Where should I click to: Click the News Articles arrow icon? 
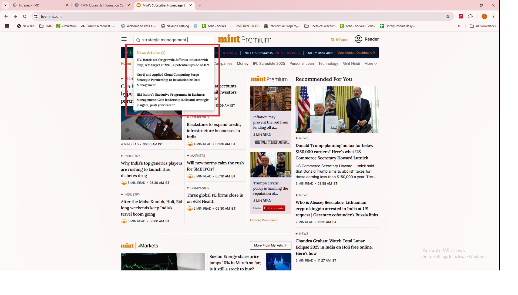(163, 53)
